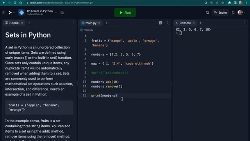
Task: Close the main.py tab
Action: click(x=99, y=23)
